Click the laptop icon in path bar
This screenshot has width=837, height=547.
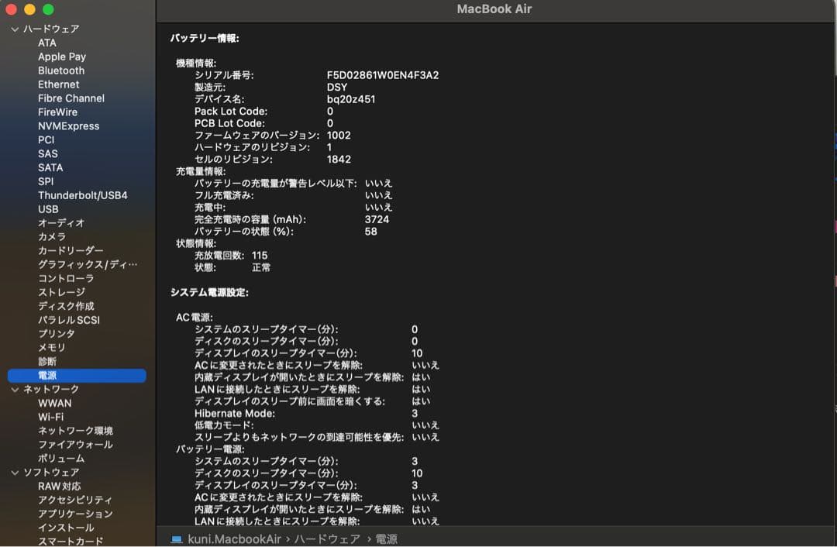point(177,539)
